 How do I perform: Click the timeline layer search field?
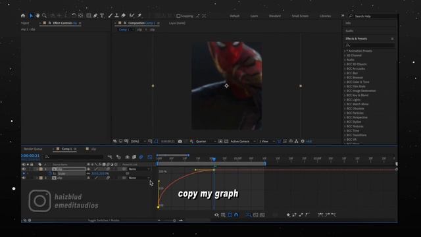[74, 157]
